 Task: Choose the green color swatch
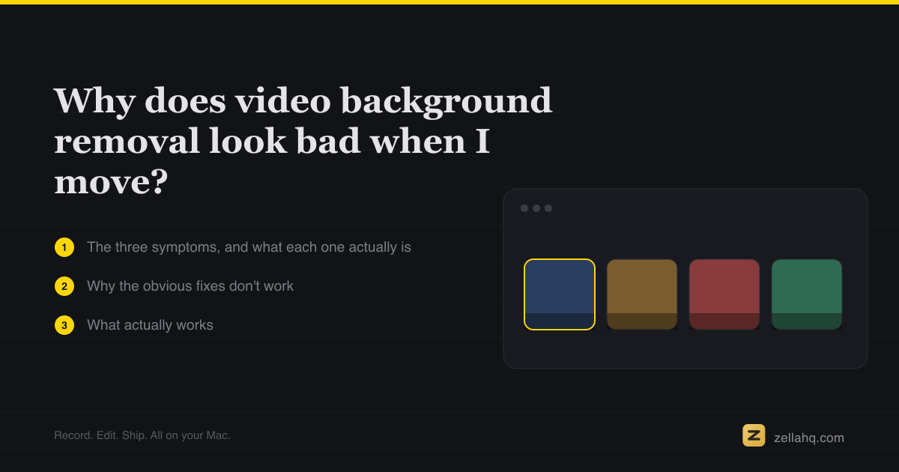[x=807, y=294]
